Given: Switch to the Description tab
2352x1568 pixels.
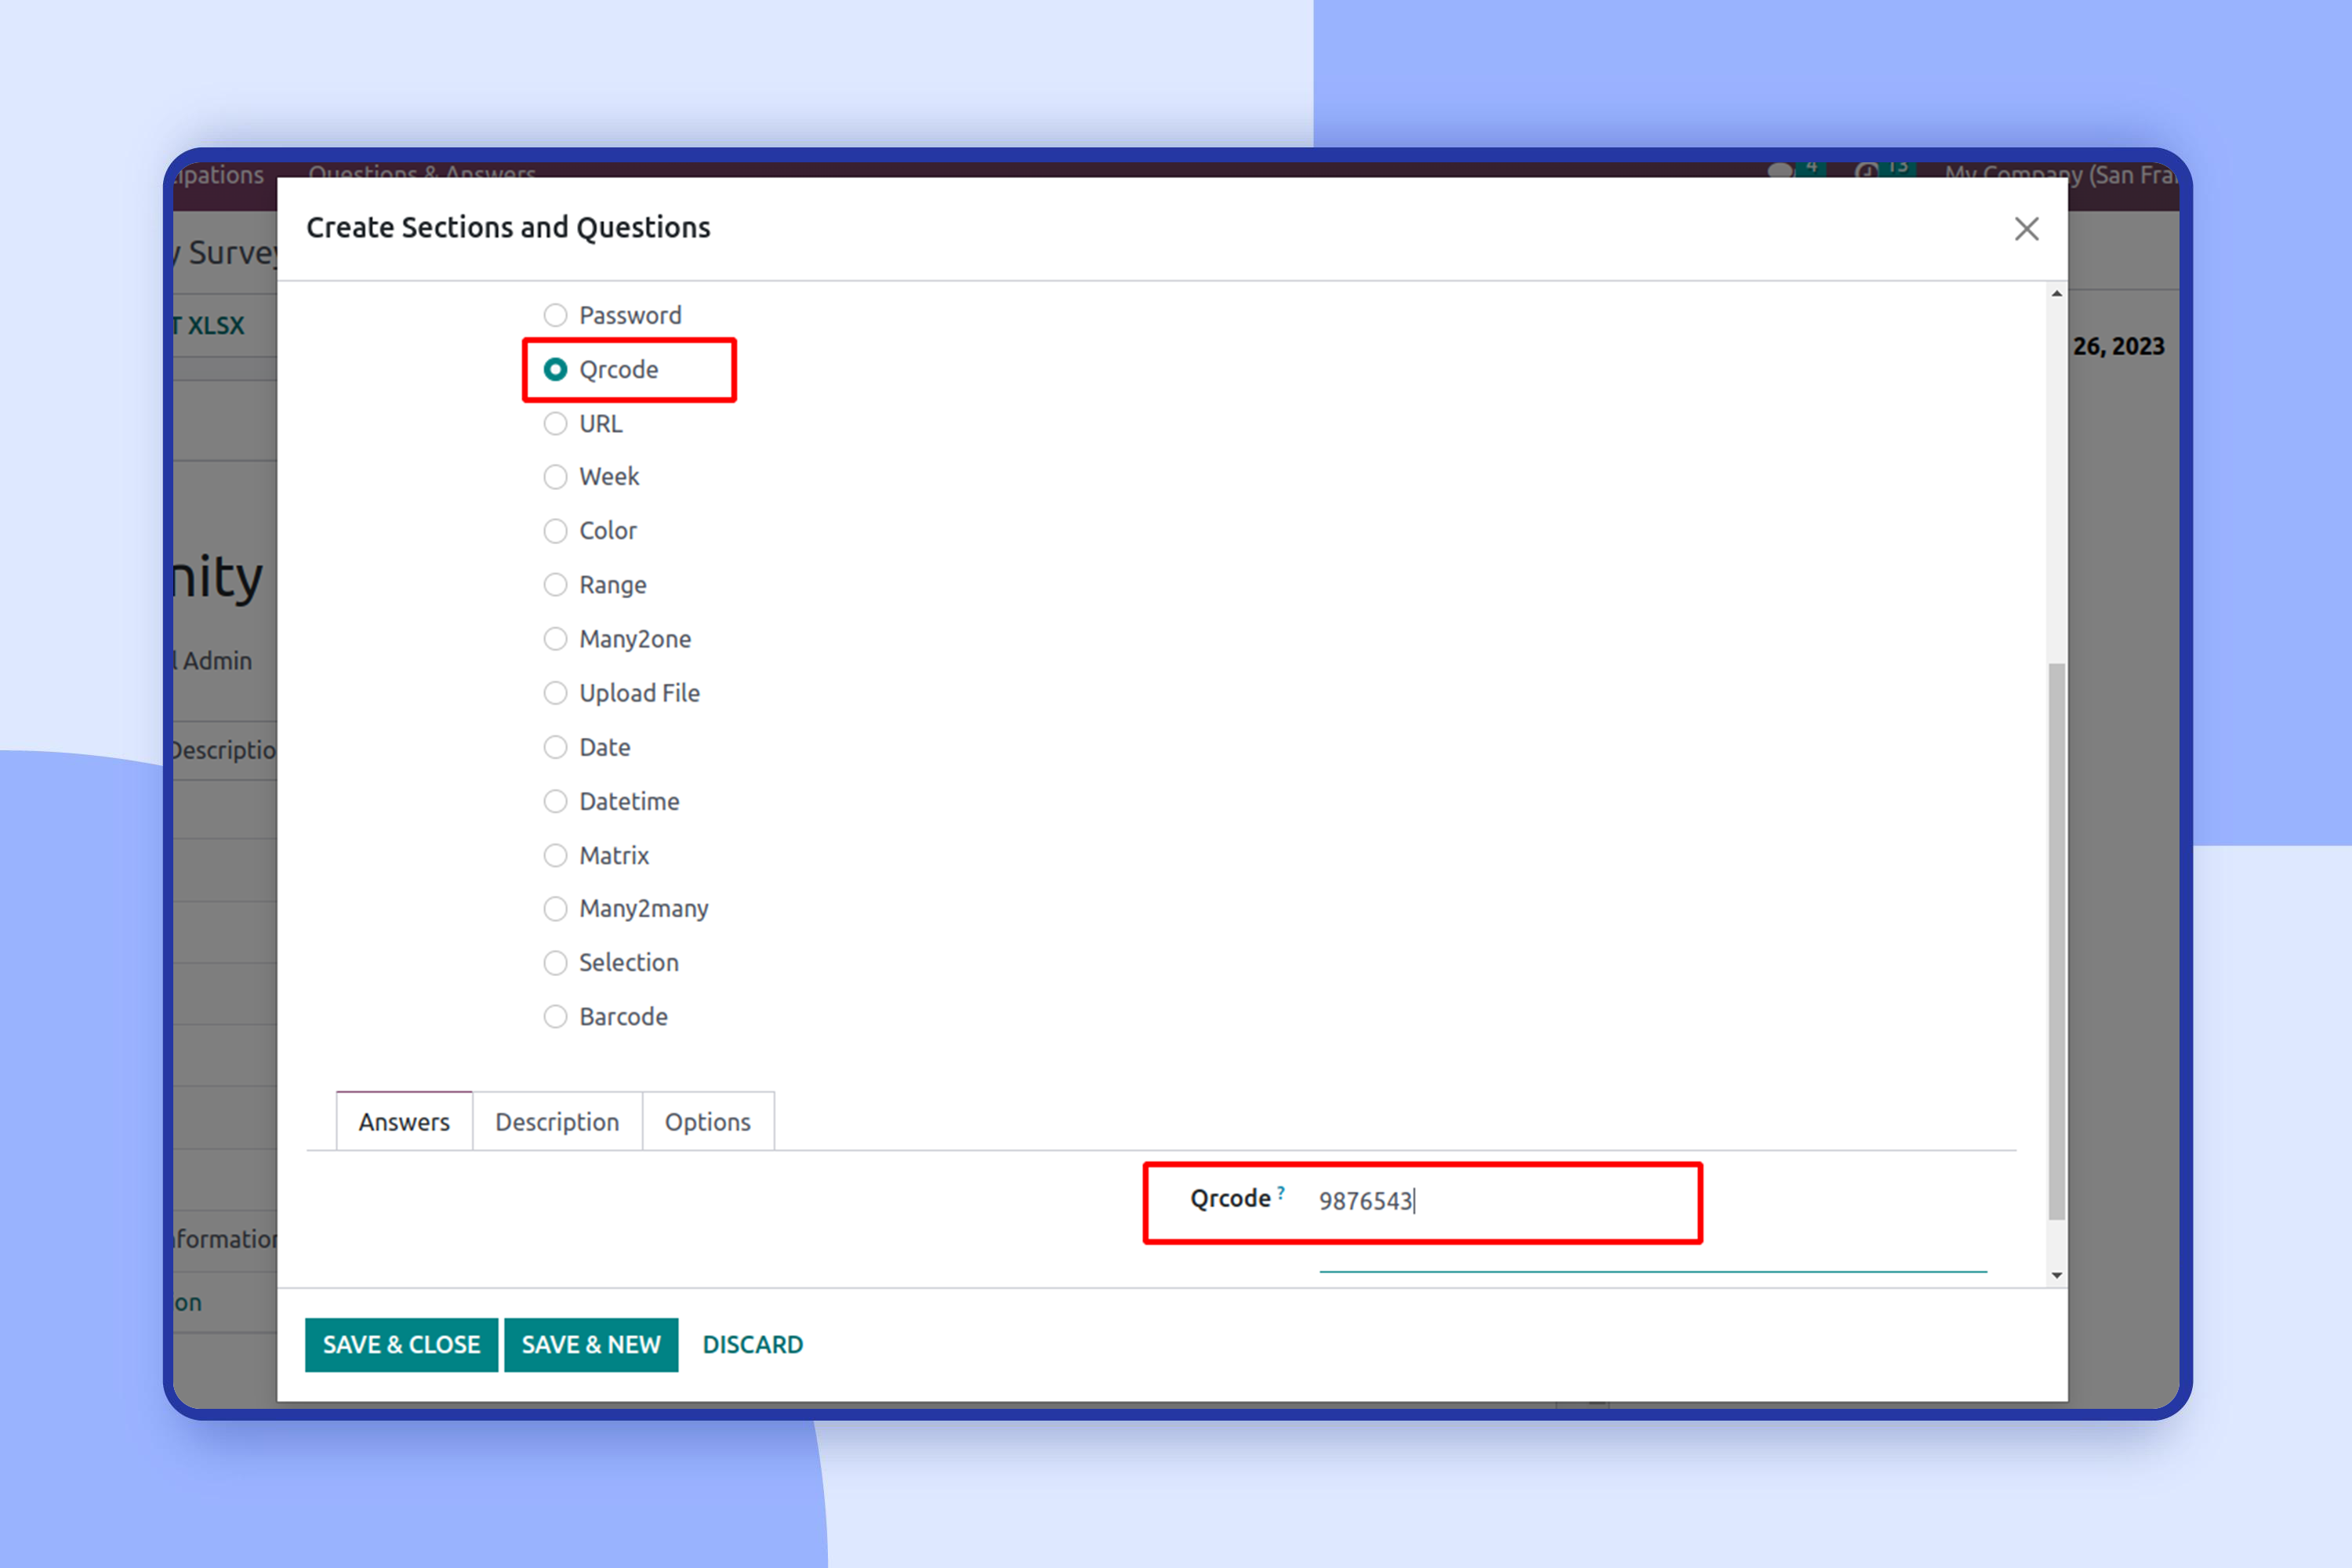Looking at the screenshot, I should point(557,1122).
